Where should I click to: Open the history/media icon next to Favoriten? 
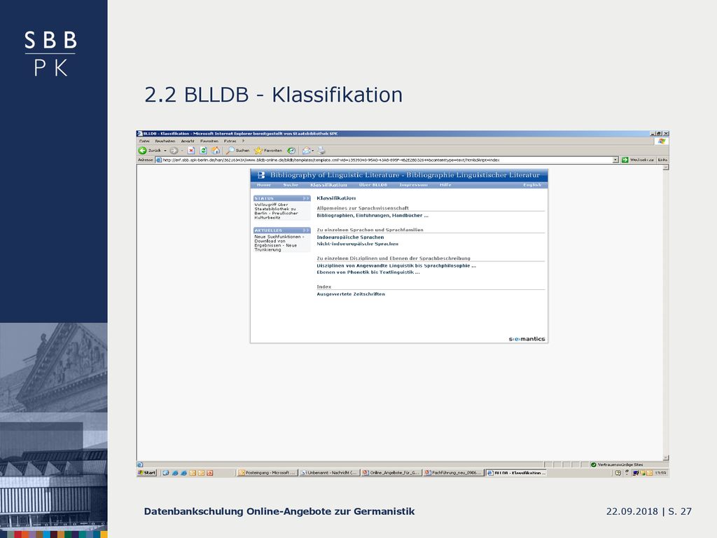coord(291,151)
